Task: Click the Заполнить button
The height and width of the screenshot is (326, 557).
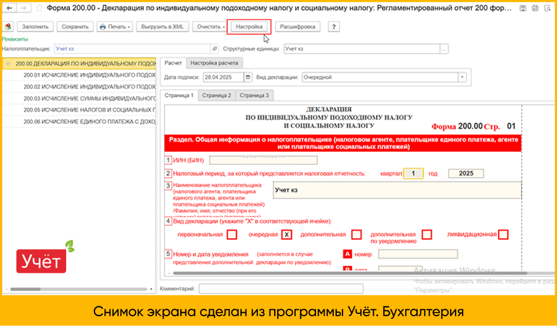Action: pos(35,27)
